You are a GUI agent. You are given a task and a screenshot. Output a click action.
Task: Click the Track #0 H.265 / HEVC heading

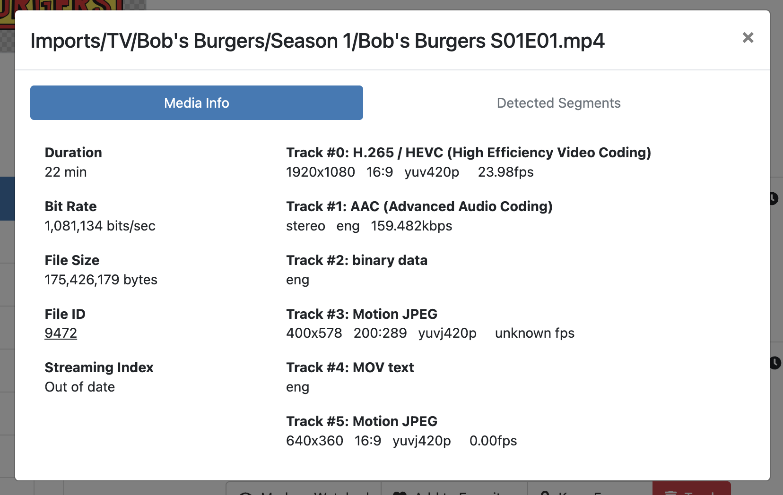tap(468, 153)
